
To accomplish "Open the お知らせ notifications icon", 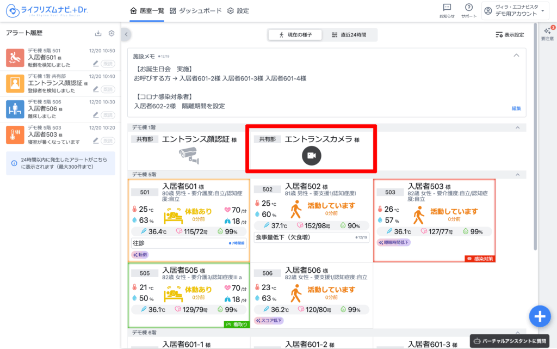I will tap(447, 8).
